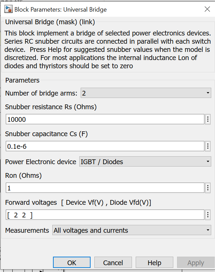Click into Forward voltages field [ 2 2 ]
Viewport: 215px width, 272px height.
pos(105,215)
